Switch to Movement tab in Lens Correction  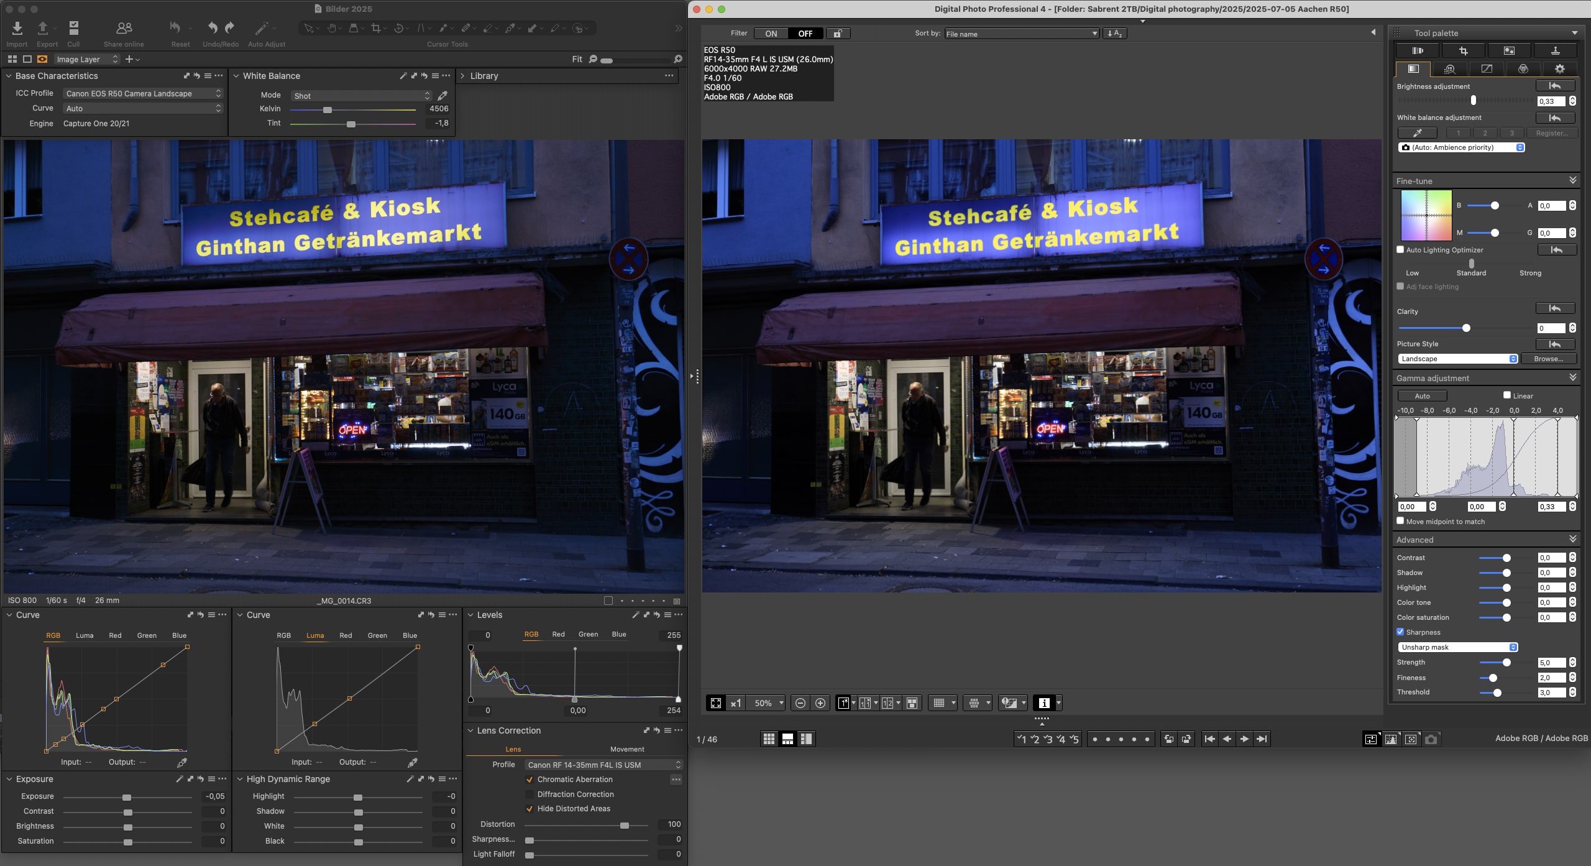point(627,749)
